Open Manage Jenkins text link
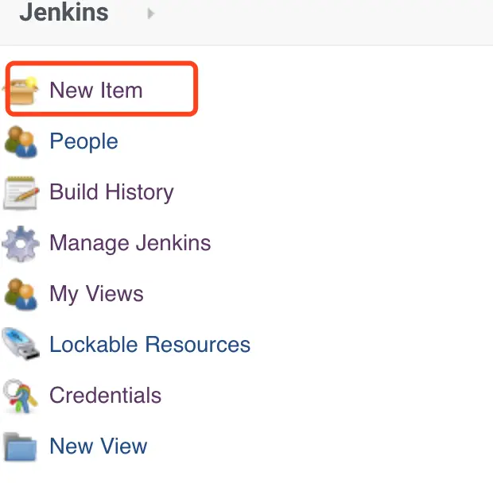The image size is (493, 483). point(130,243)
